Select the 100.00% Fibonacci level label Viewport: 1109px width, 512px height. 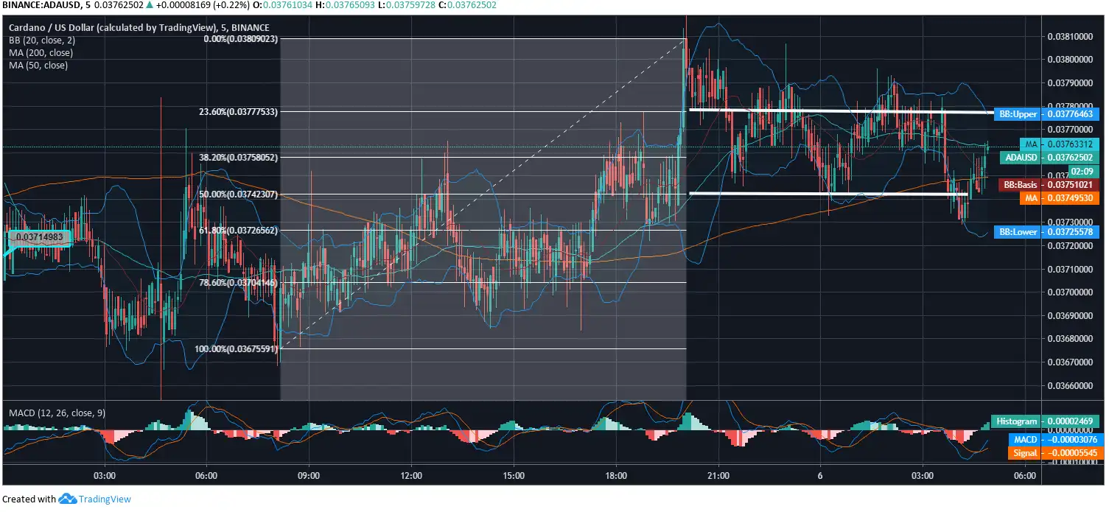click(x=236, y=348)
